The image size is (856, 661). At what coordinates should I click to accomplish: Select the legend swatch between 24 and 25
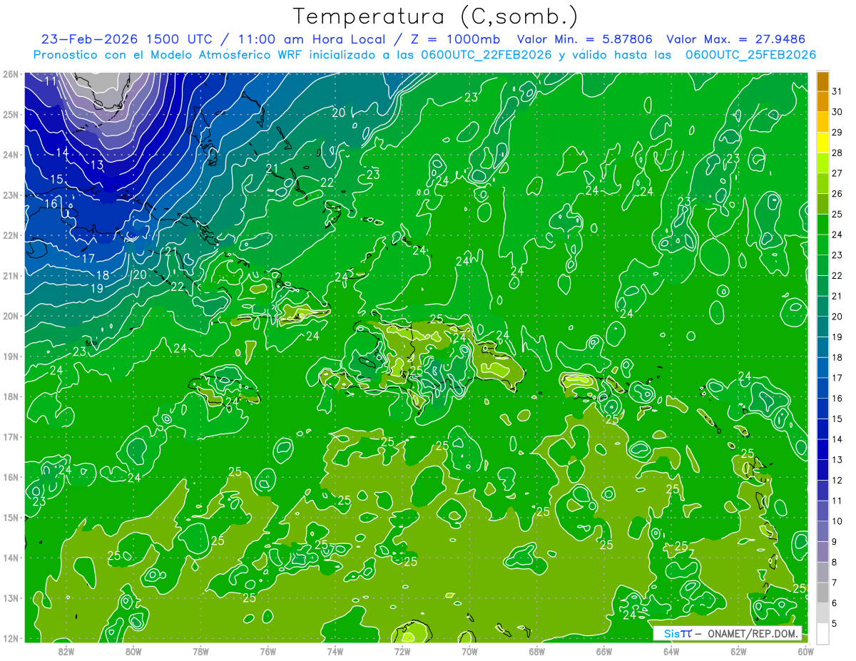822,225
